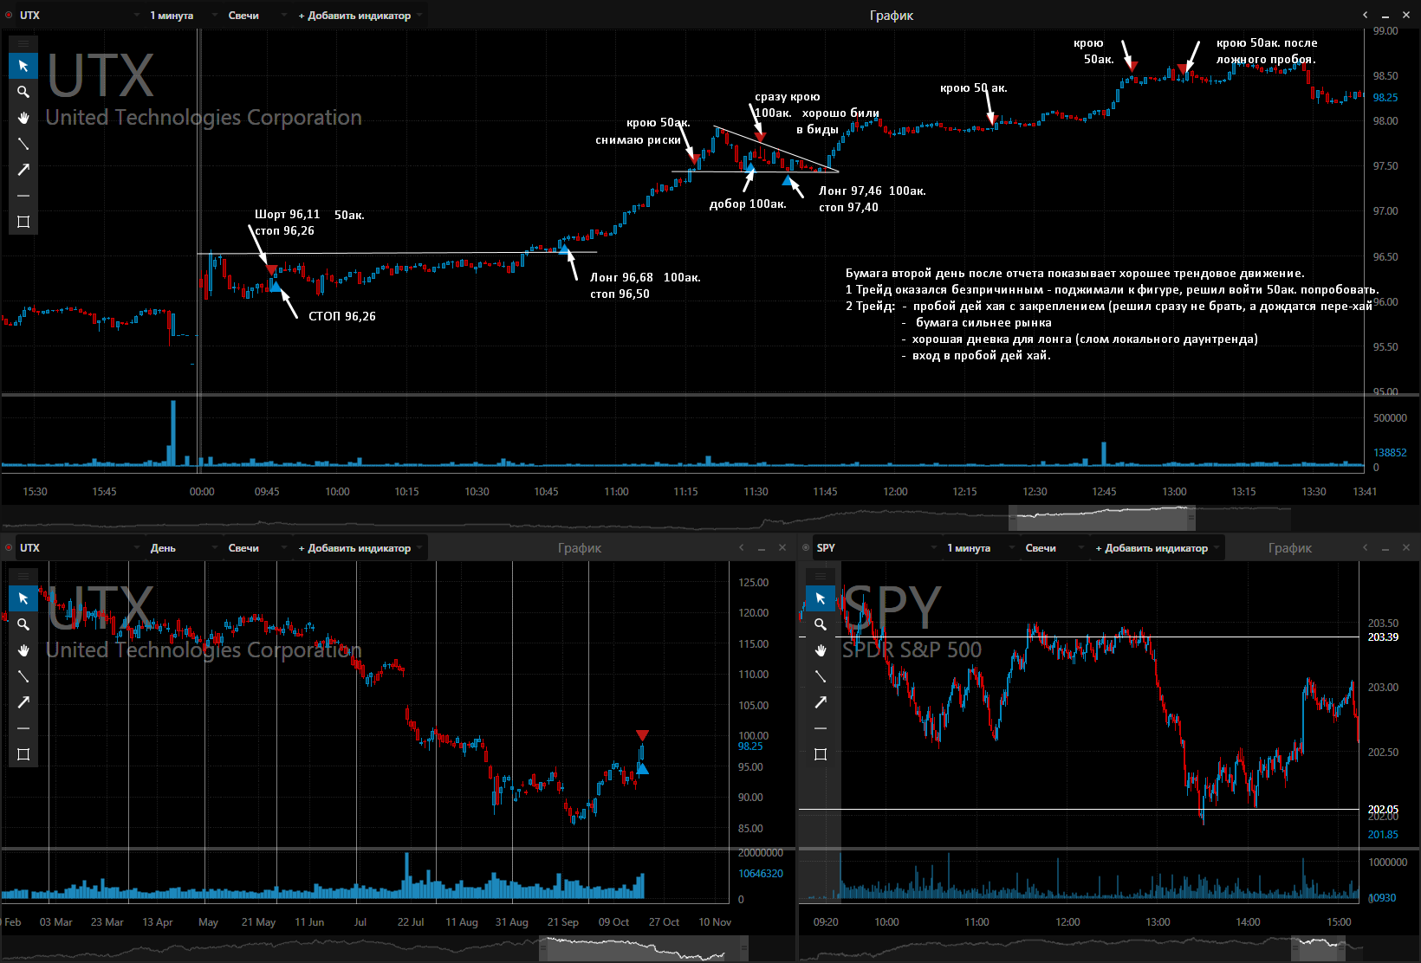Open the toolbar hamburger menu in the SPY chart
The width and height of the screenshot is (1421, 963).
pos(821,576)
